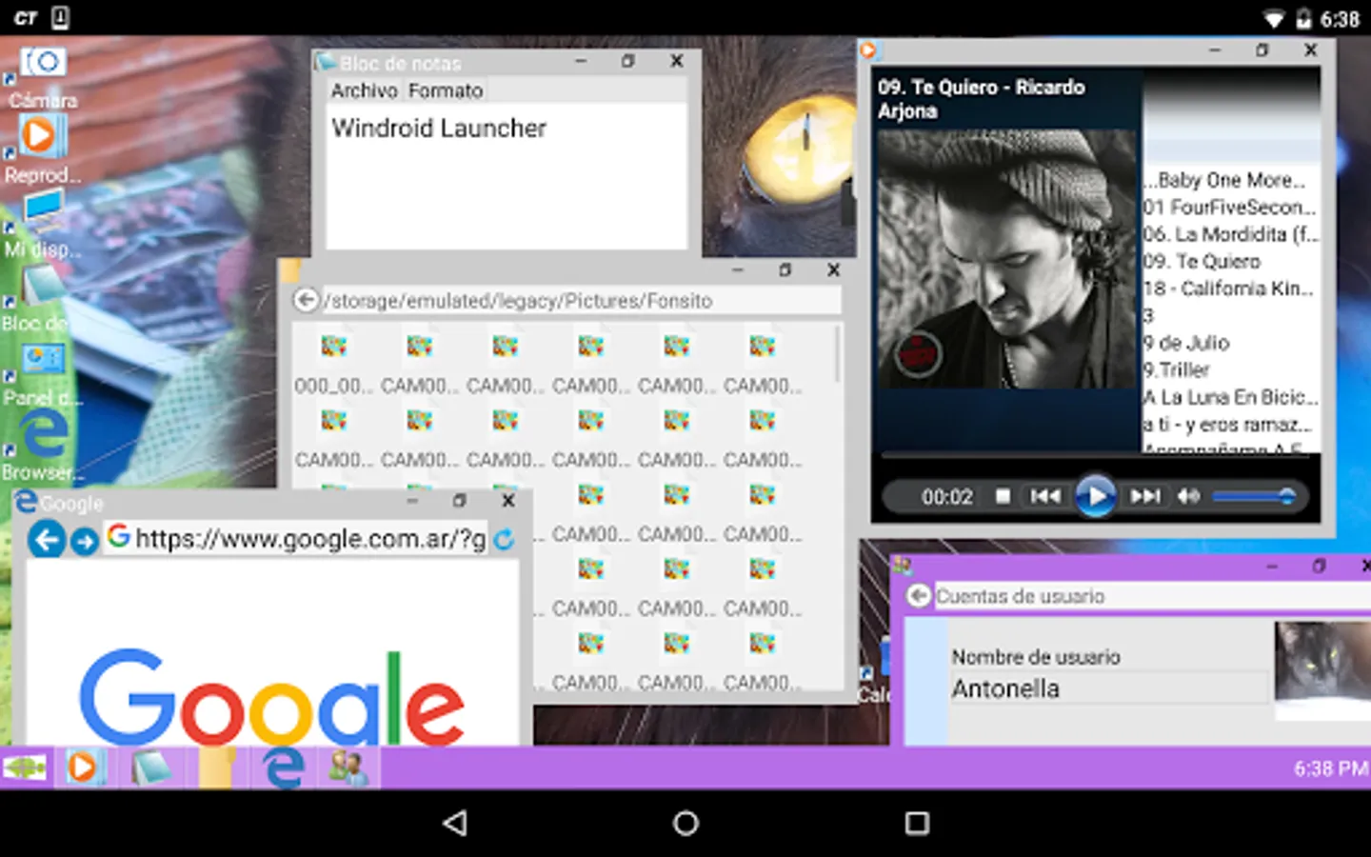
Task: Select 09. Te Quiero in playlist
Action: pyautogui.click(x=1231, y=261)
